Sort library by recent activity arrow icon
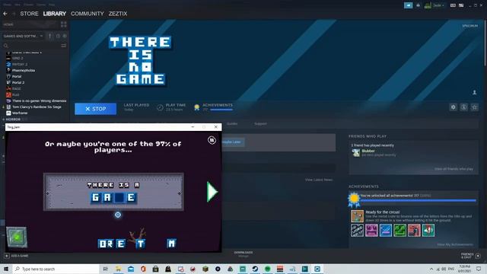The height and width of the screenshot is (274, 487). click(50, 36)
